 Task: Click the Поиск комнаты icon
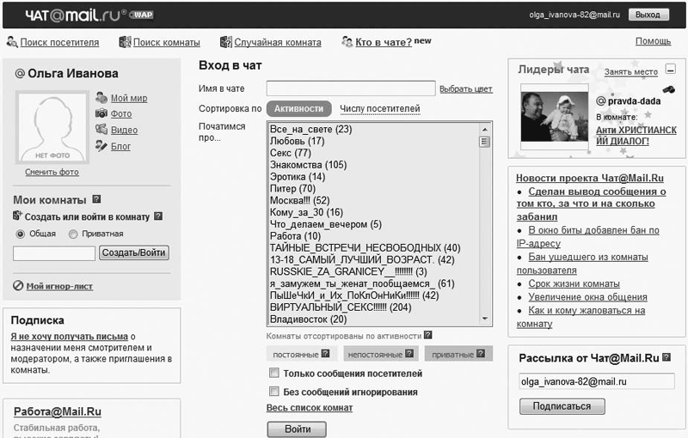[125, 42]
